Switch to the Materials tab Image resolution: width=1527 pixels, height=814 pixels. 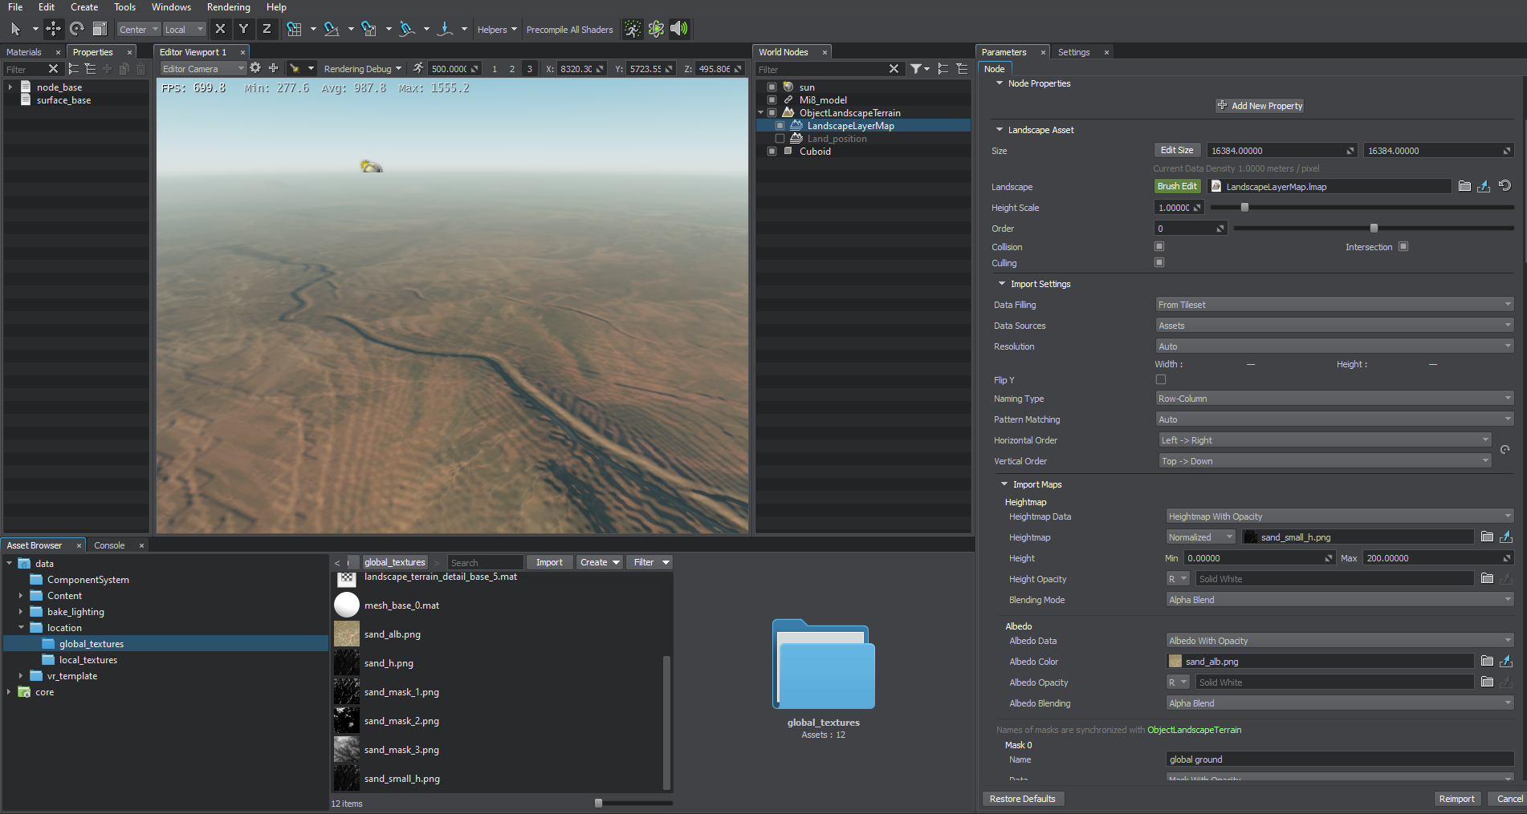coord(24,52)
